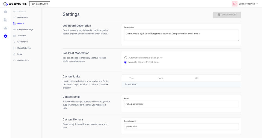
Task: Click the link icon in GAMER.JOBS button
Action: click(33, 4)
